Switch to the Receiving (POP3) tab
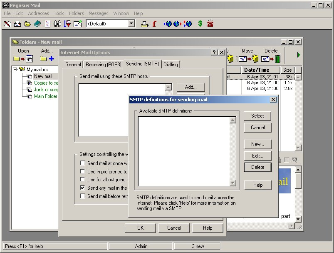The width and height of the screenshot is (334, 253). 103,64
